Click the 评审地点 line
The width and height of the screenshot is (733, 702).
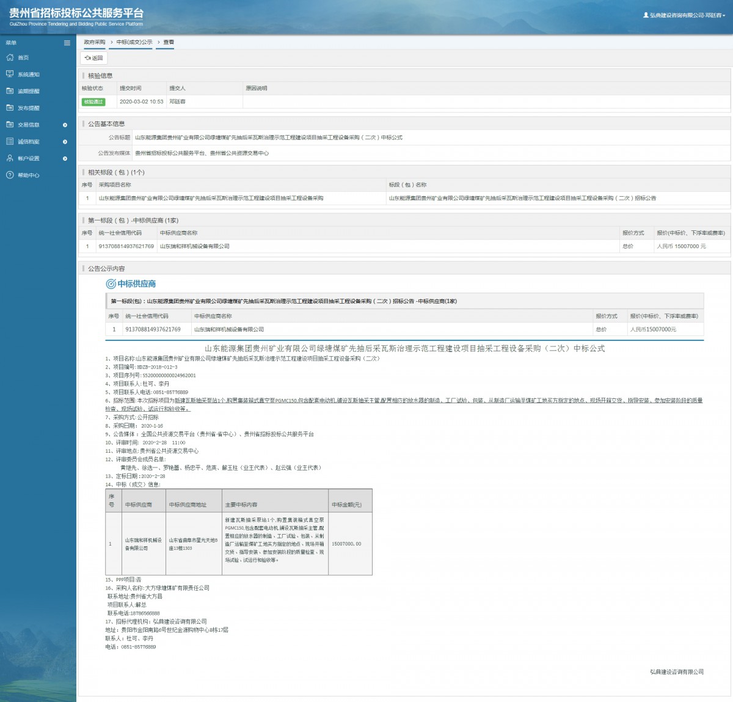(x=152, y=451)
